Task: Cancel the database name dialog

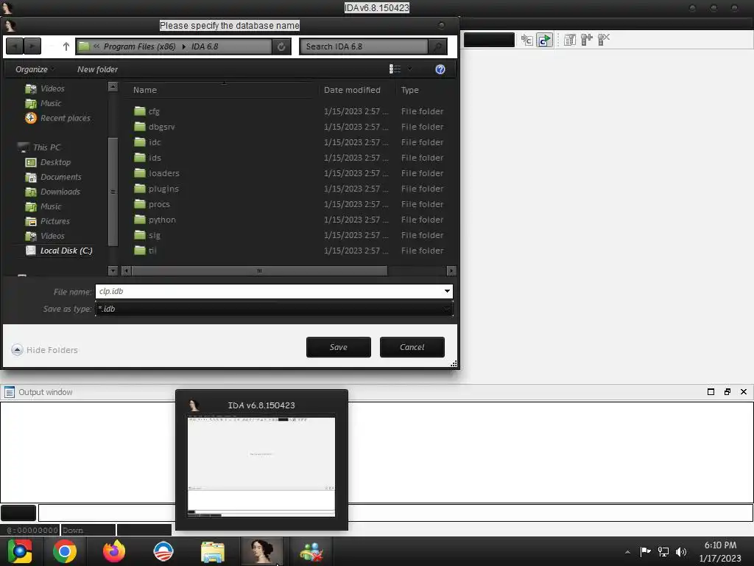Action: [412, 347]
